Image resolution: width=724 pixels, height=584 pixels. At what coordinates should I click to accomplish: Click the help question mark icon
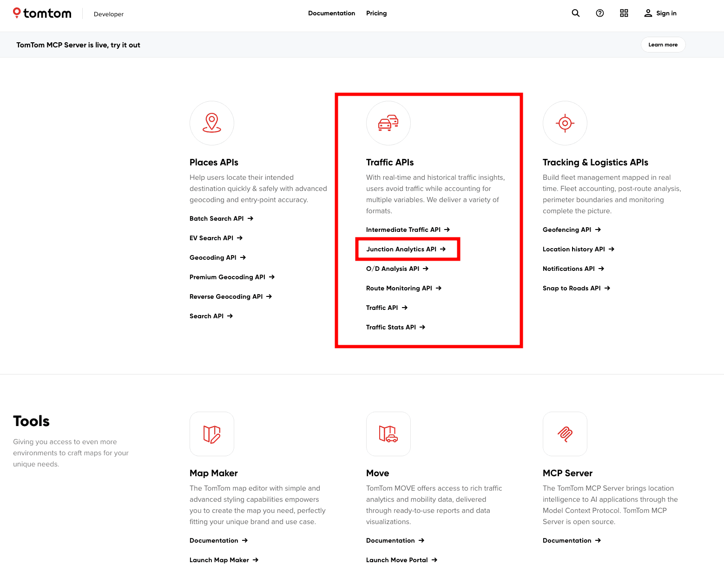click(x=599, y=13)
